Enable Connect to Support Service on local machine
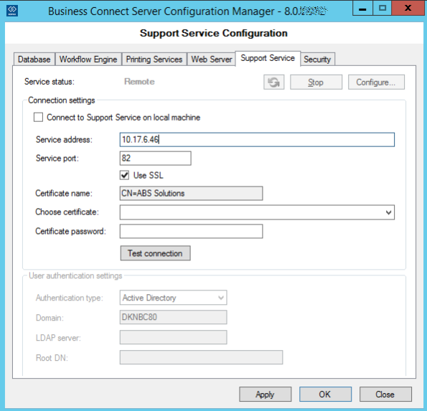 pos(38,118)
